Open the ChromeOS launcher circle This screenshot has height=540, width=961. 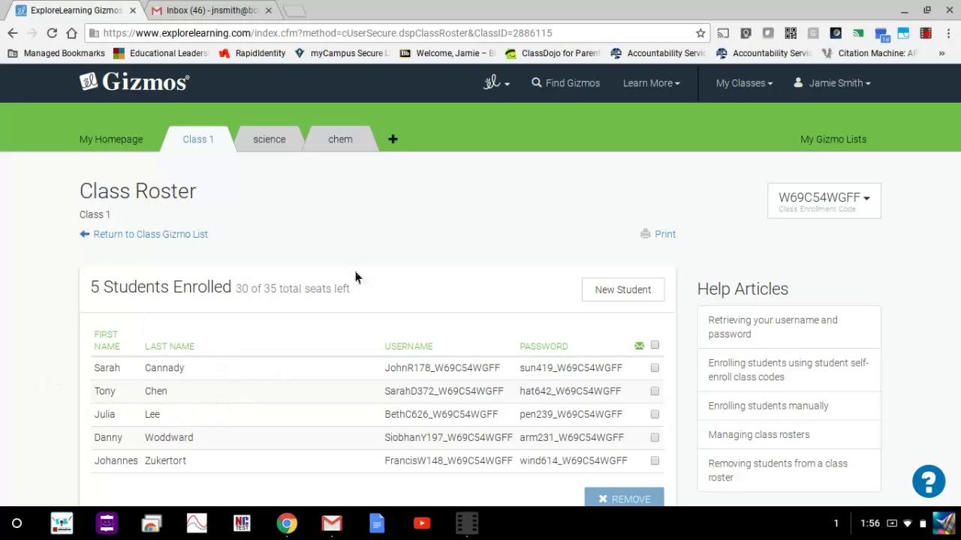pos(17,523)
